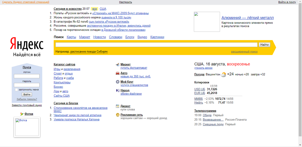Click the Мой Круг icon
This screenshot has height=147, width=302.
[118, 82]
